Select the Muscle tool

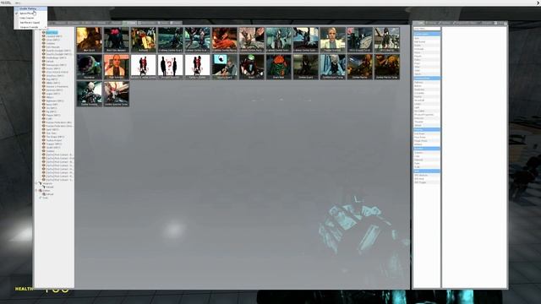(427, 56)
